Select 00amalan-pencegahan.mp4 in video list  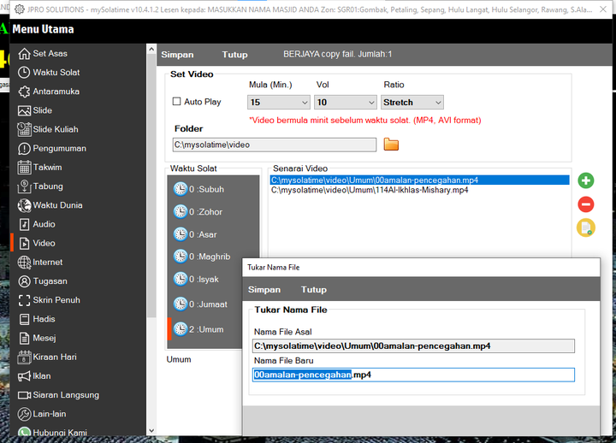coord(419,180)
